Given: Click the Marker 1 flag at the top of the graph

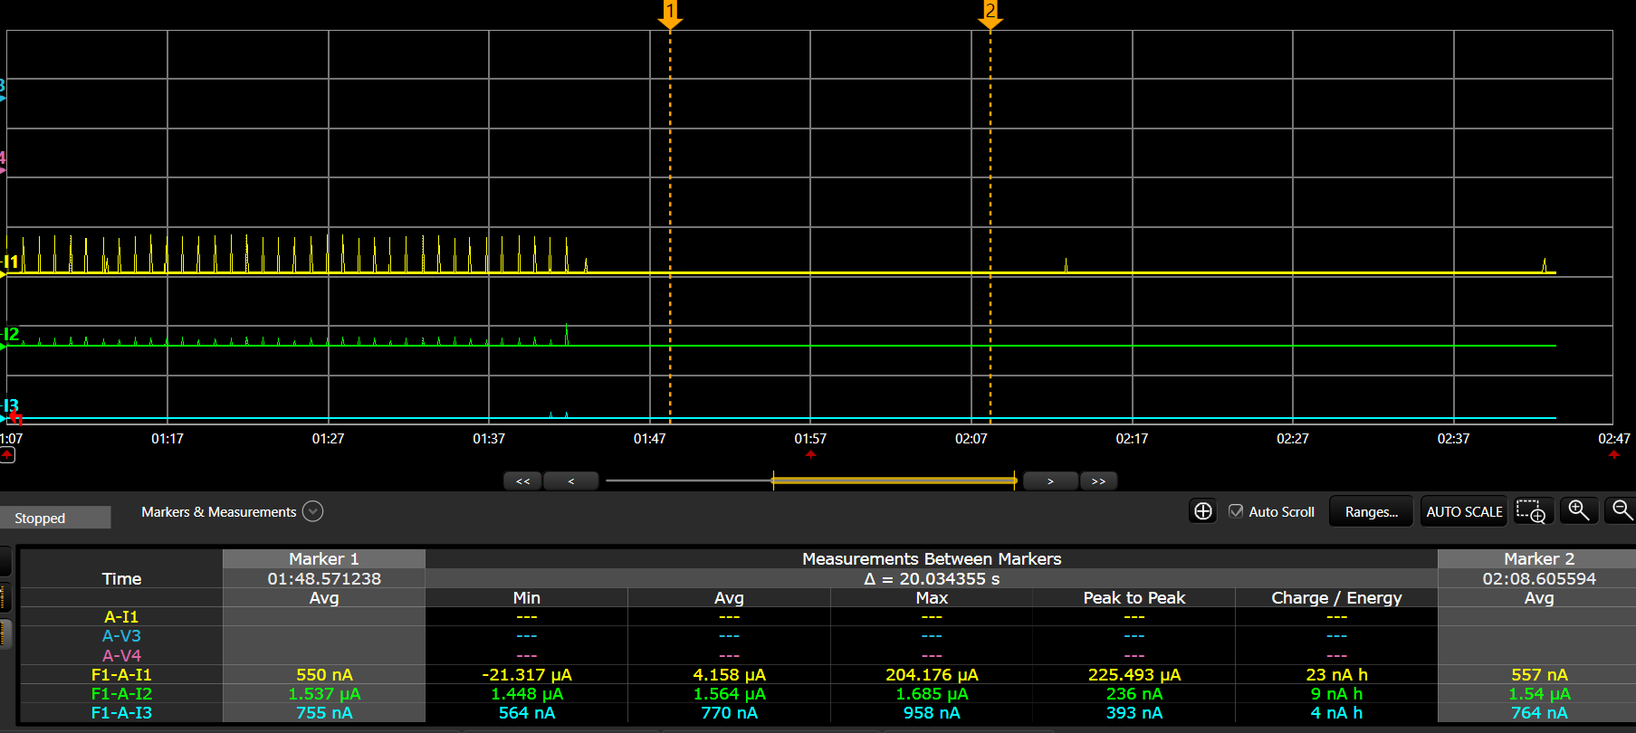Looking at the screenshot, I should pos(670,14).
